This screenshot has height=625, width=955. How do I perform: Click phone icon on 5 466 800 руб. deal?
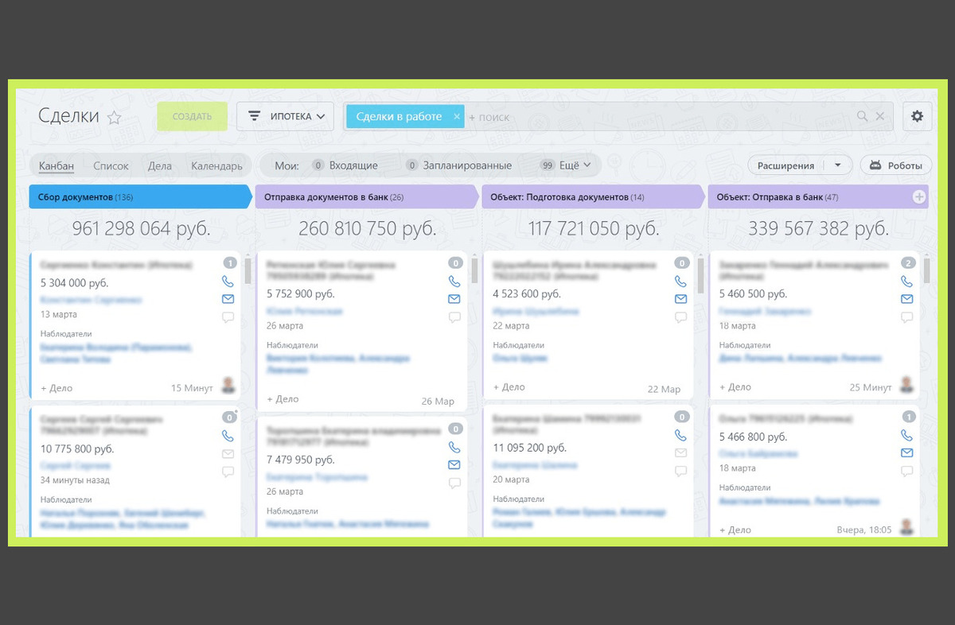906,436
